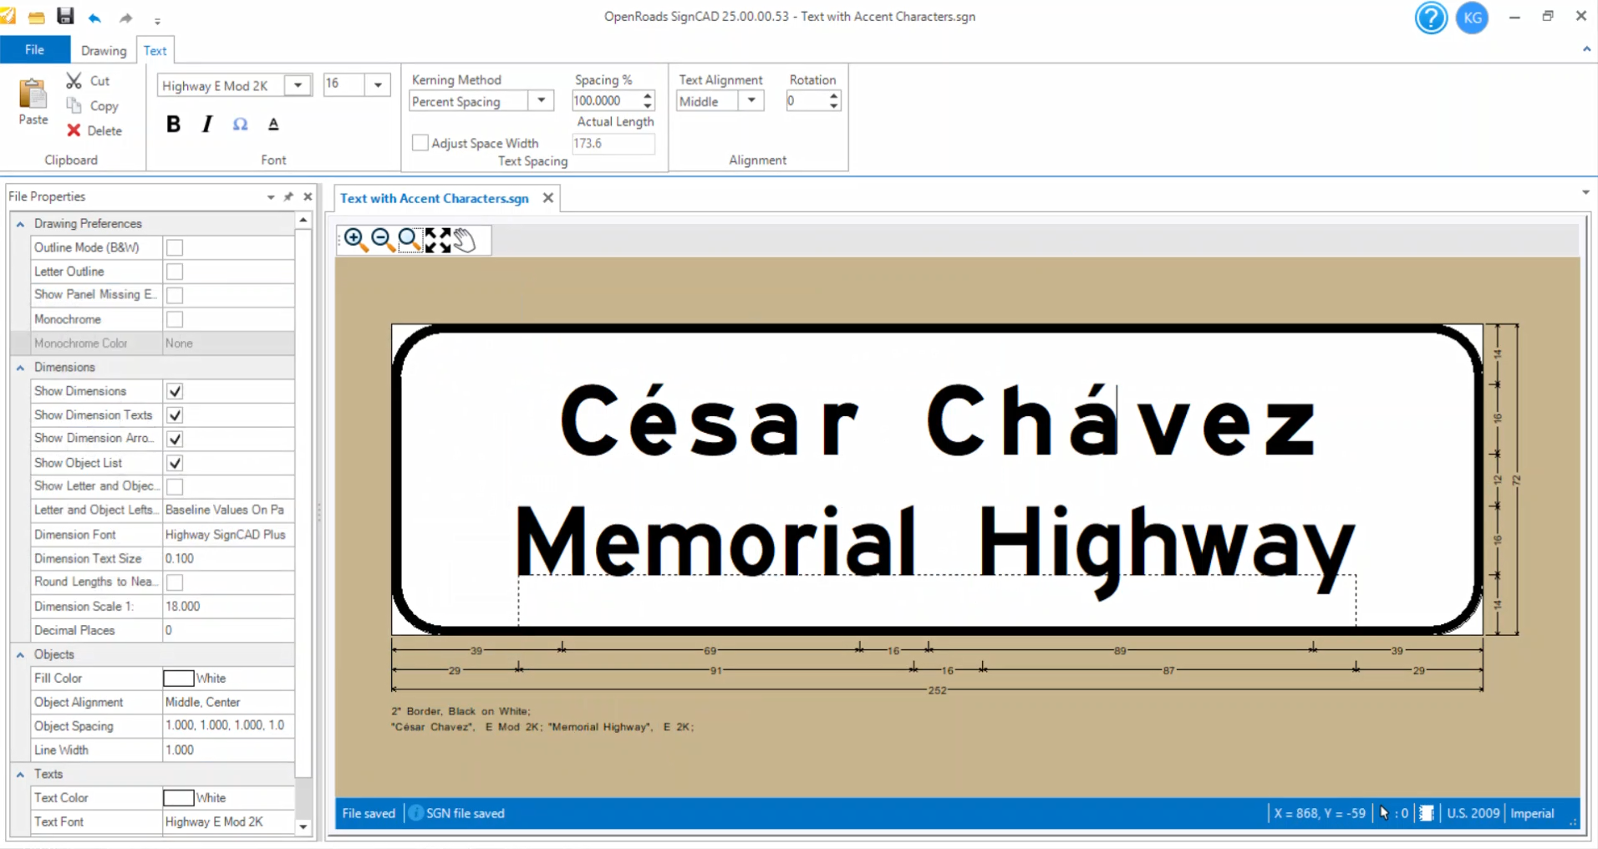This screenshot has width=1598, height=849.
Task: Open the Help question mark icon
Action: [1430, 18]
